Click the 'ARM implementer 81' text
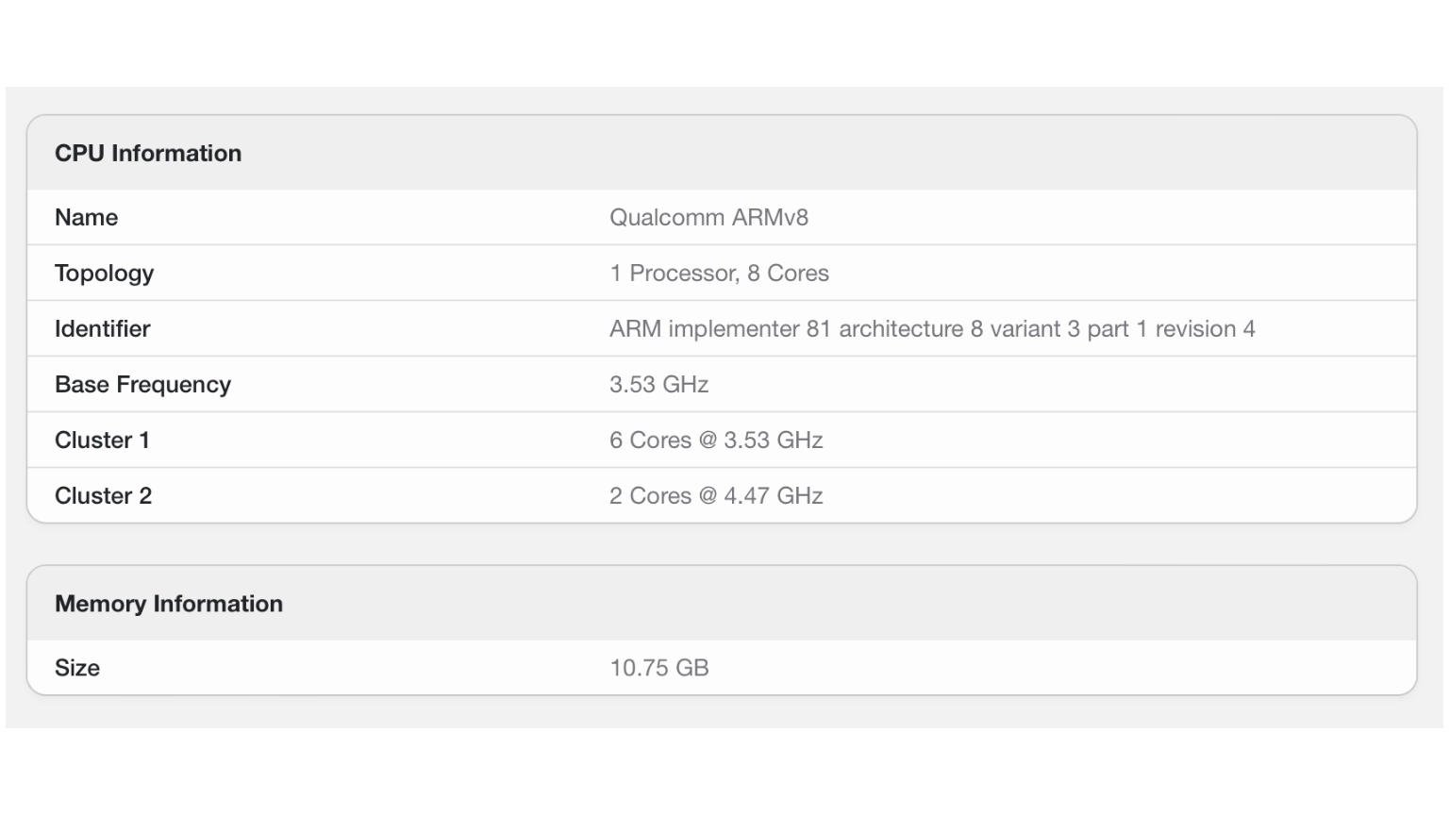The height and width of the screenshot is (815, 1449). (x=720, y=329)
